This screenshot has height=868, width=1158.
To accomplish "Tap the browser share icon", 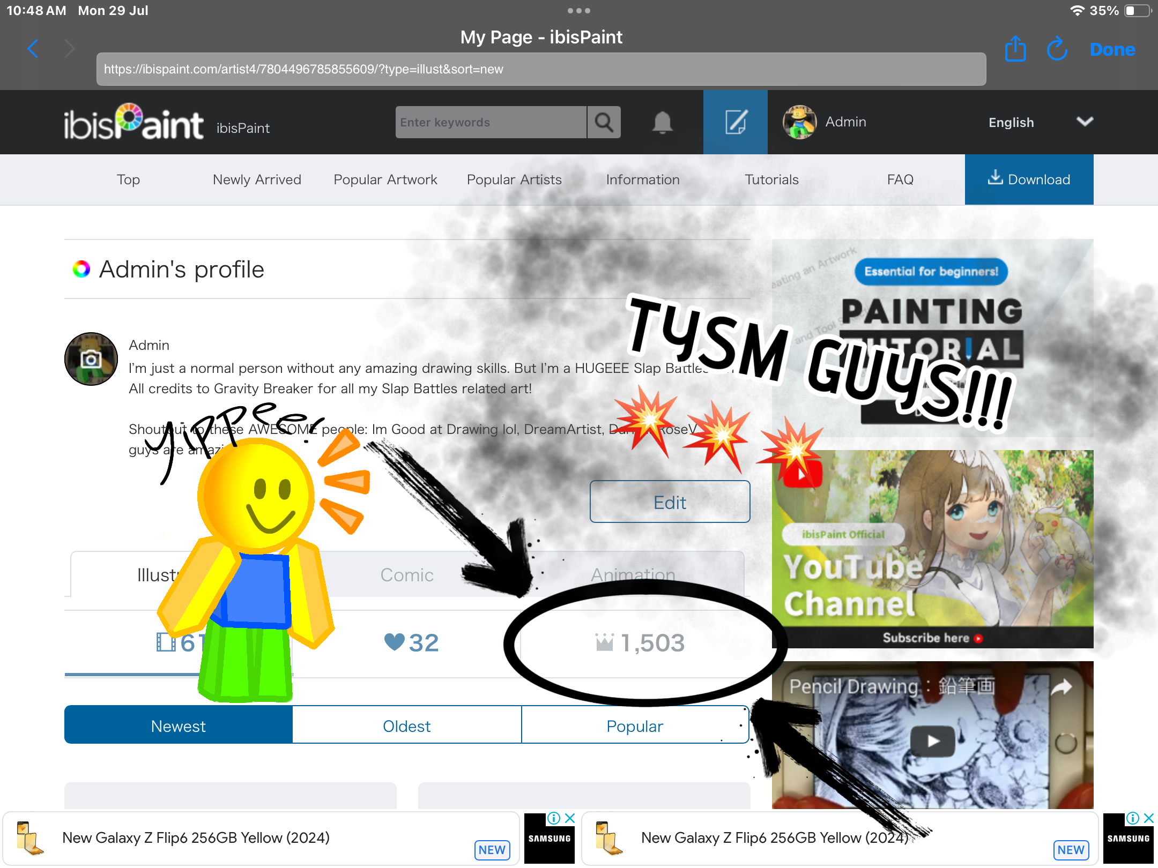I will [x=1015, y=49].
